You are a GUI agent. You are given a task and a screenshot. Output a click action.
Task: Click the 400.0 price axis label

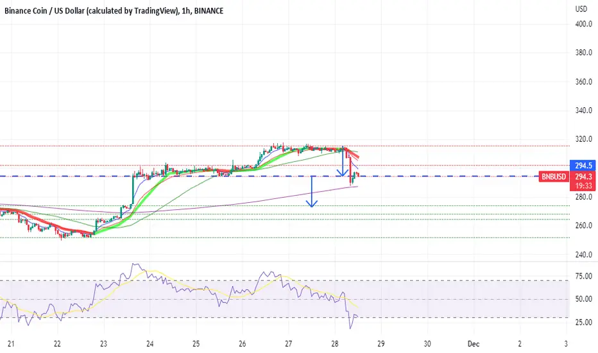click(583, 24)
